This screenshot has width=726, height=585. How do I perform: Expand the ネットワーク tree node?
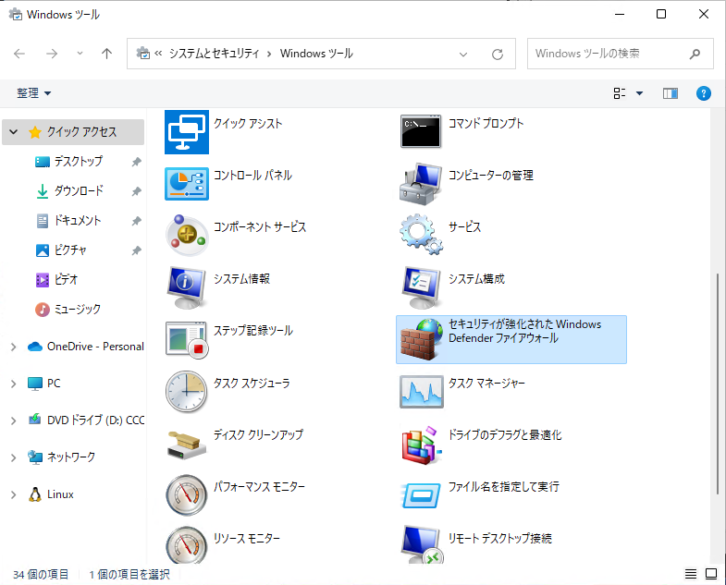14,457
